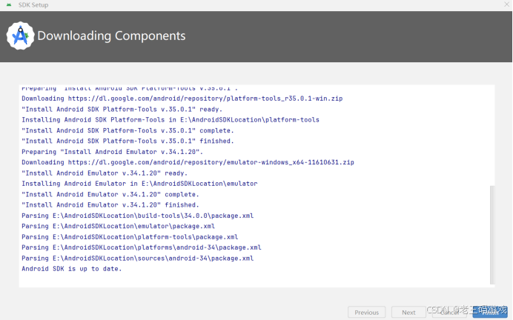513x320 pixels.
Task: Click the log panel's vertical scrollbar thumb
Action: click(492, 235)
